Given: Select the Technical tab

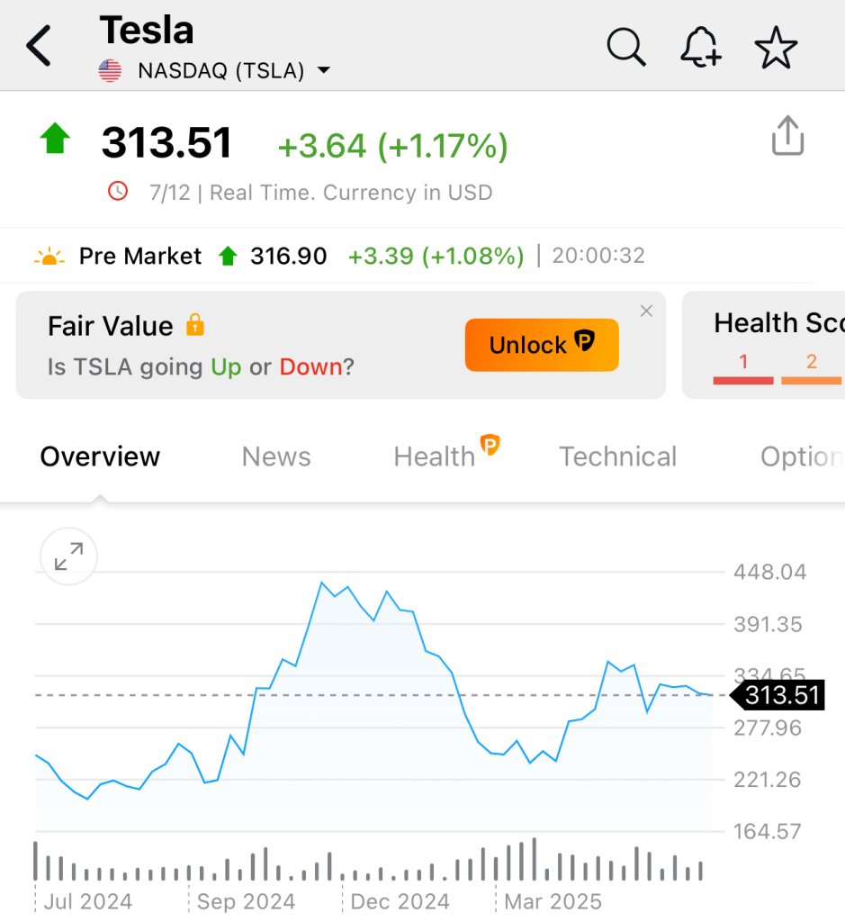Looking at the screenshot, I should (617, 456).
